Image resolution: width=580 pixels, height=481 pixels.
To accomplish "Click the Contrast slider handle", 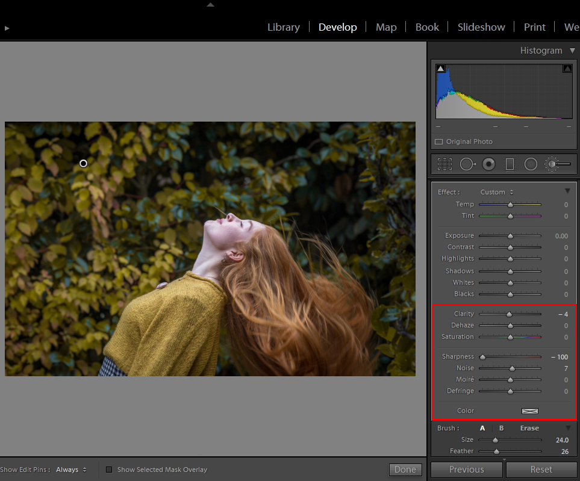I will pos(511,247).
